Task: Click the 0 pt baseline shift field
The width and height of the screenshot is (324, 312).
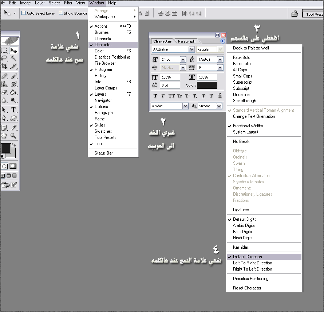Action: tap(169, 85)
